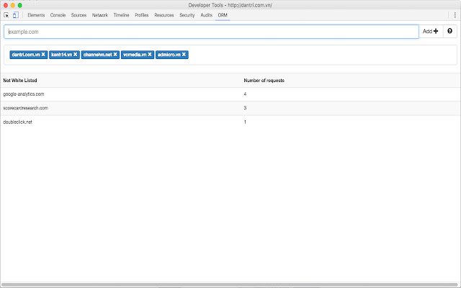Open the Console tab
Screen dimensions: 461x288
(58, 15)
